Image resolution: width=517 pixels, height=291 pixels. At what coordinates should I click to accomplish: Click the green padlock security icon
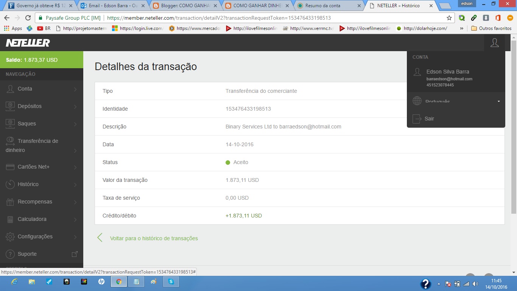pyautogui.click(x=40, y=18)
